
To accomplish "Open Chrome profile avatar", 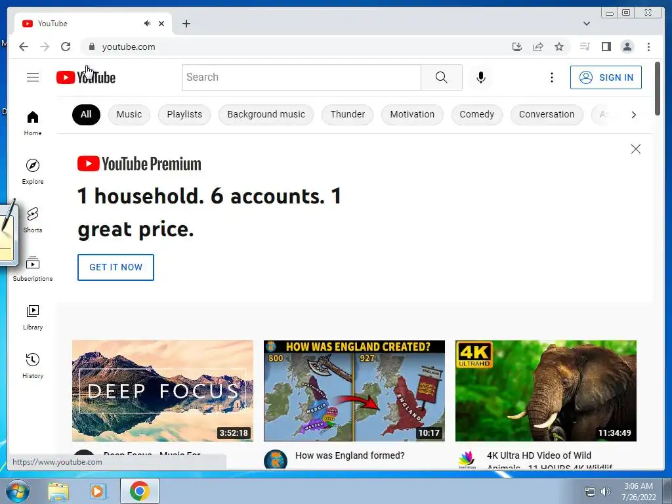I will 627,47.
